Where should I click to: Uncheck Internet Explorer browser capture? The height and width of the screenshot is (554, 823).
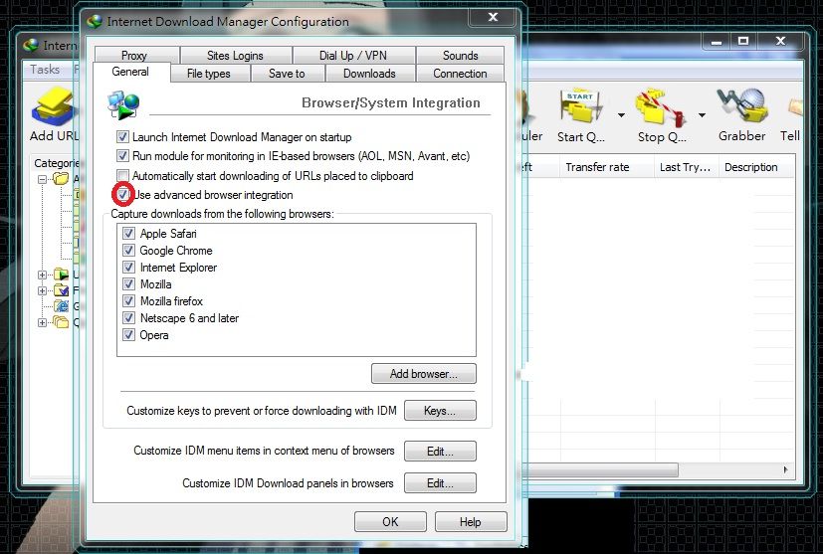click(128, 267)
